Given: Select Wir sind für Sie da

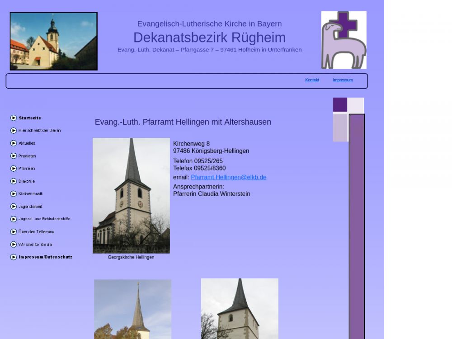Looking at the screenshot, I should point(35,245).
